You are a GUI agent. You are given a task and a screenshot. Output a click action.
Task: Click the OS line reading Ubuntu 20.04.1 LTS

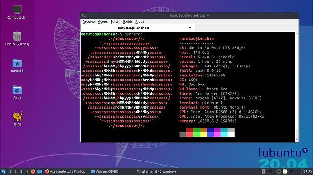point(213,48)
